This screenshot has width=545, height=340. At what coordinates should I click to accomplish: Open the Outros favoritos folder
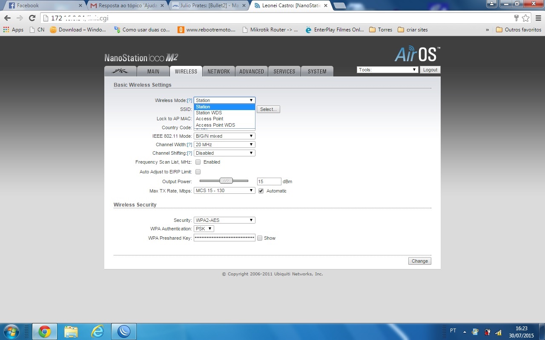519,30
